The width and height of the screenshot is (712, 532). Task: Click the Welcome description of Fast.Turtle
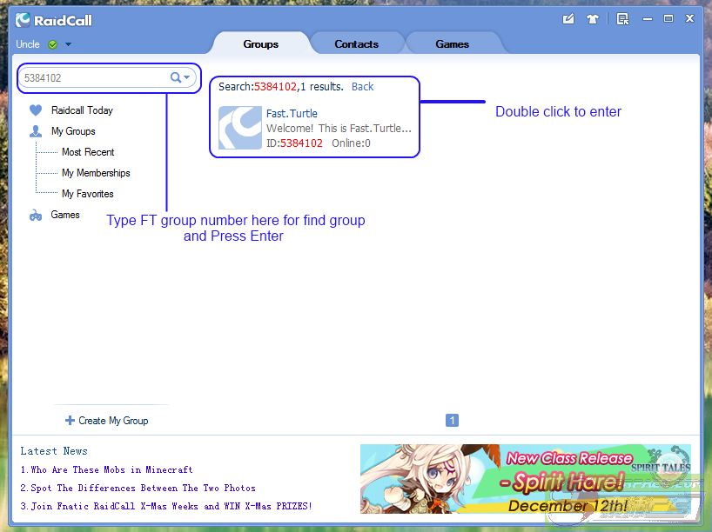click(x=339, y=129)
